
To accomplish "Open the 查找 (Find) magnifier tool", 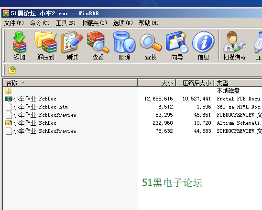I will coord(151,46).
